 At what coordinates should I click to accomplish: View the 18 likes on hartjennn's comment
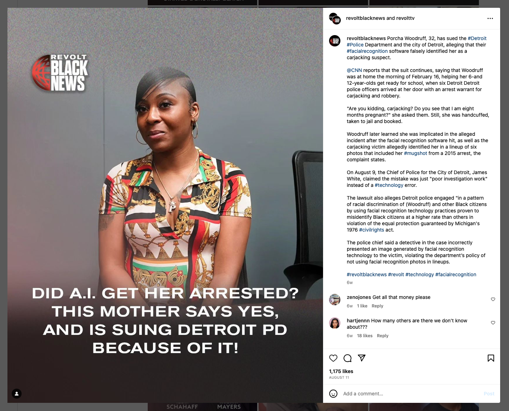click(365, 336)
